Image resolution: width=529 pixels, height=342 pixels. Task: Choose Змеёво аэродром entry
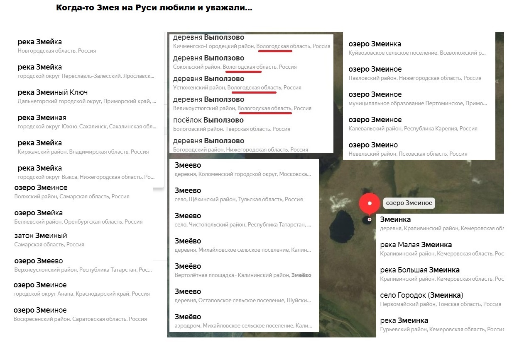coord(244,321)
